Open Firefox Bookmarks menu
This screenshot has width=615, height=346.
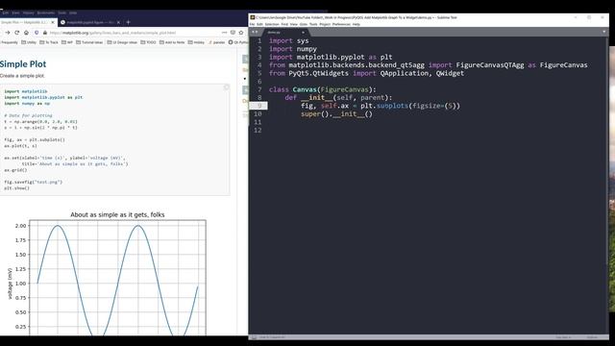coord(46,12)
